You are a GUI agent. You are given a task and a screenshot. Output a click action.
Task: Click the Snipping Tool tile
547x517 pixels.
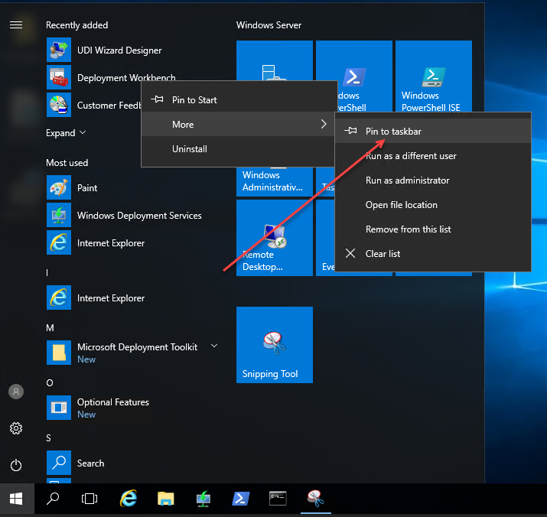pyautogui.click(x=274, y=345)
